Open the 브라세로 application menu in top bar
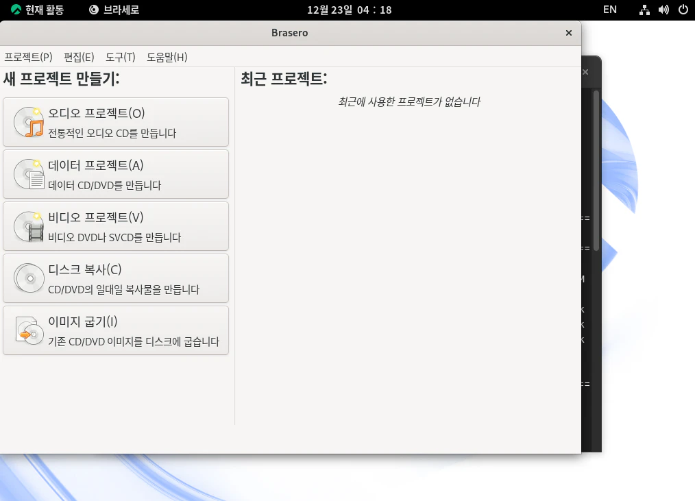695x501 pixels. click(x=114, y=10)
